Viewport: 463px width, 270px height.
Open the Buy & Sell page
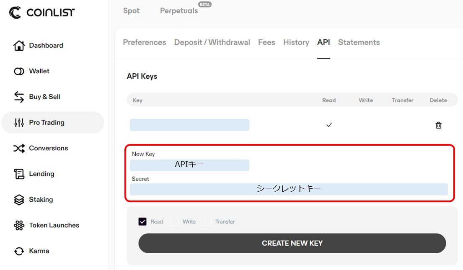(x=44, y=97)
